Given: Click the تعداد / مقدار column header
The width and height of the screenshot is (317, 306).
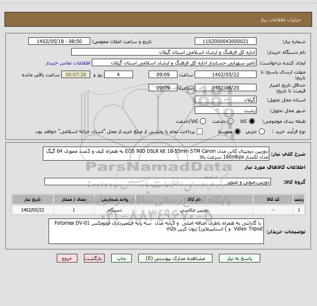Looking at the screenshot, I should [74, 199].
